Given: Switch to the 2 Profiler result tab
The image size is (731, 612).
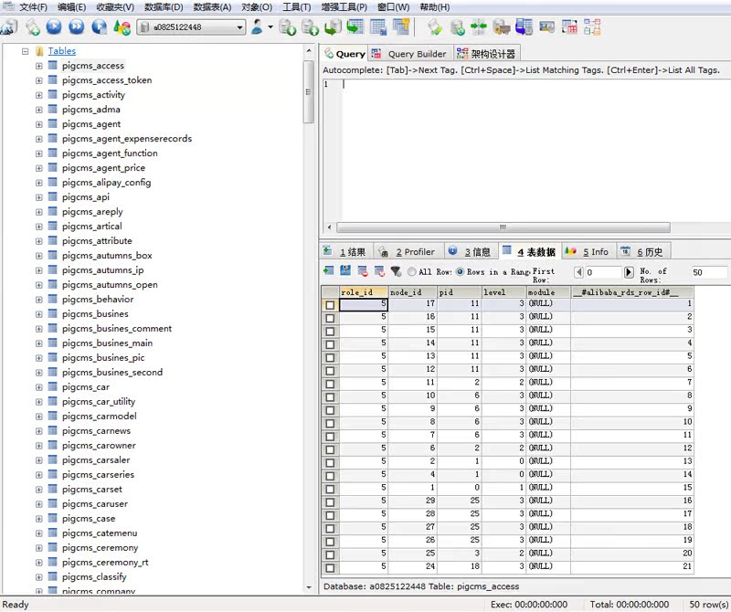Looking at the screenshot, I should (412, 252).
